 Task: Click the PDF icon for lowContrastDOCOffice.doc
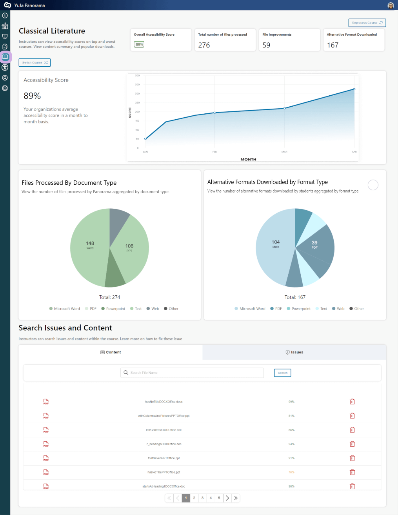pos(46,430)
